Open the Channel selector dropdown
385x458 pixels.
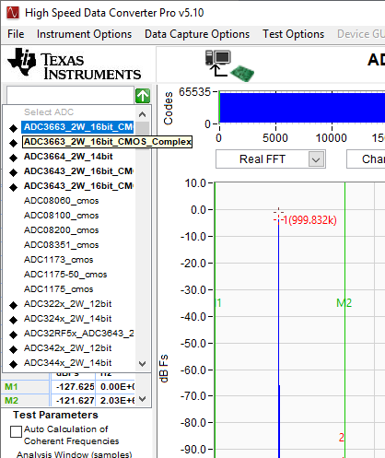click(366, 159)
